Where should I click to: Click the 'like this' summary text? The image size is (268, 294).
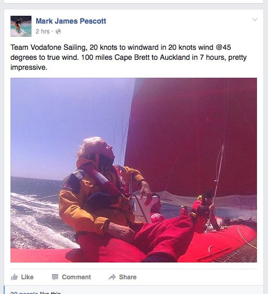click(x=50, y=292)
